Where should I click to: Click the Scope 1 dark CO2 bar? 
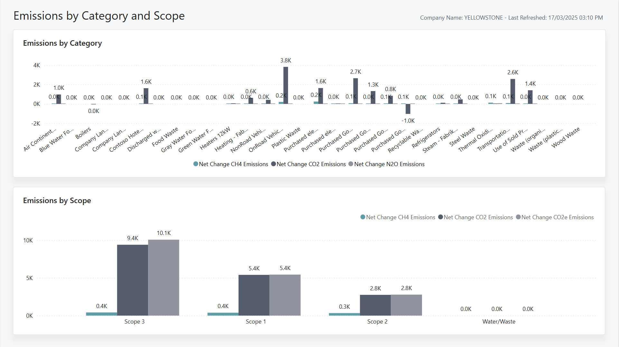[254, 295]
